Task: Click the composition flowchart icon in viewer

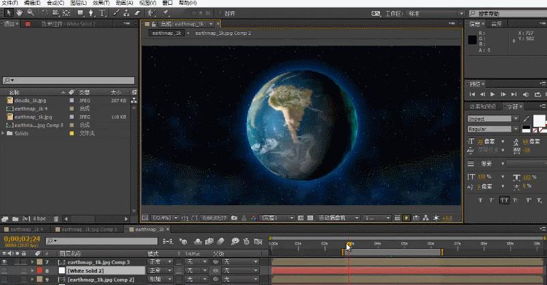Action: point(426,217)
